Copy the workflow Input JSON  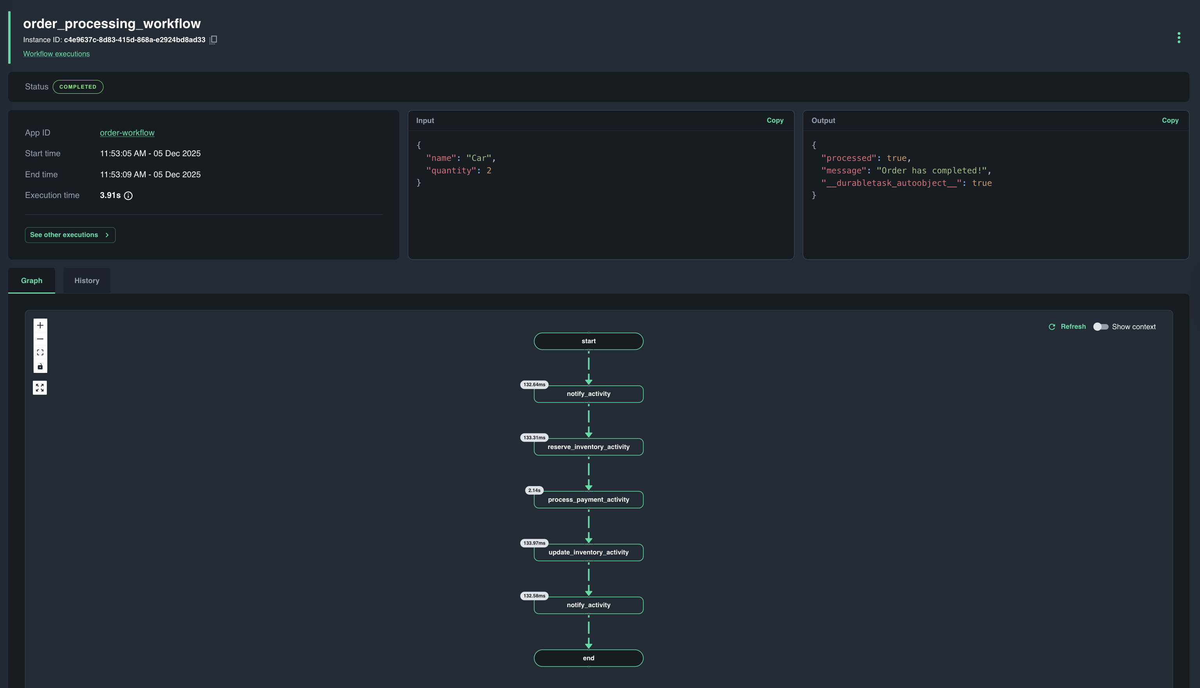775,121
